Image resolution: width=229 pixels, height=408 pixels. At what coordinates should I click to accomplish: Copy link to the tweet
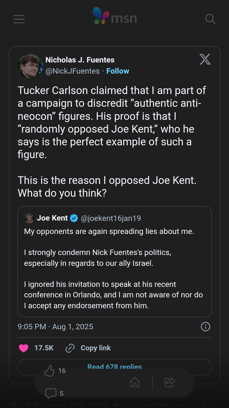(x=88, y=348)
